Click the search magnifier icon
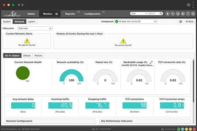Screen dimensions: 197x131 [161, 13]
